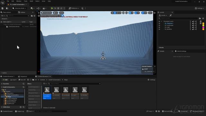Click the SL_Cameras orange color swatch

203,24
